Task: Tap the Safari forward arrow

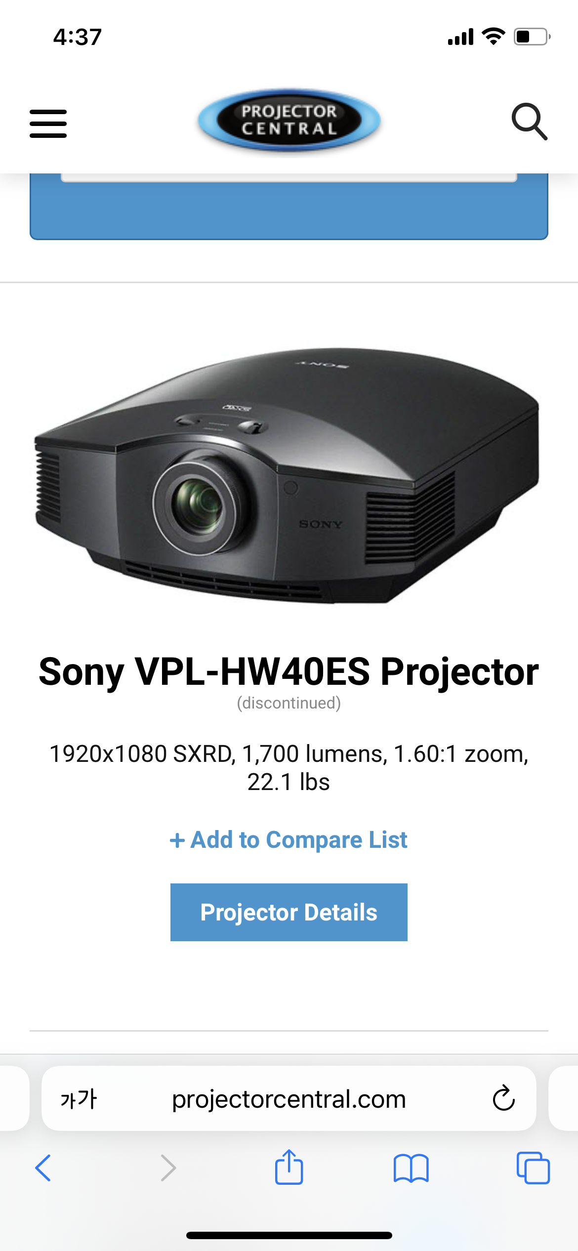Action: coord(168,1168)
